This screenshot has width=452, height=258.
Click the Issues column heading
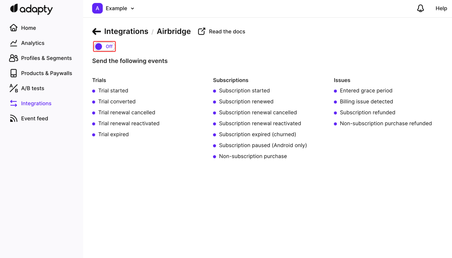coord(342,80)
